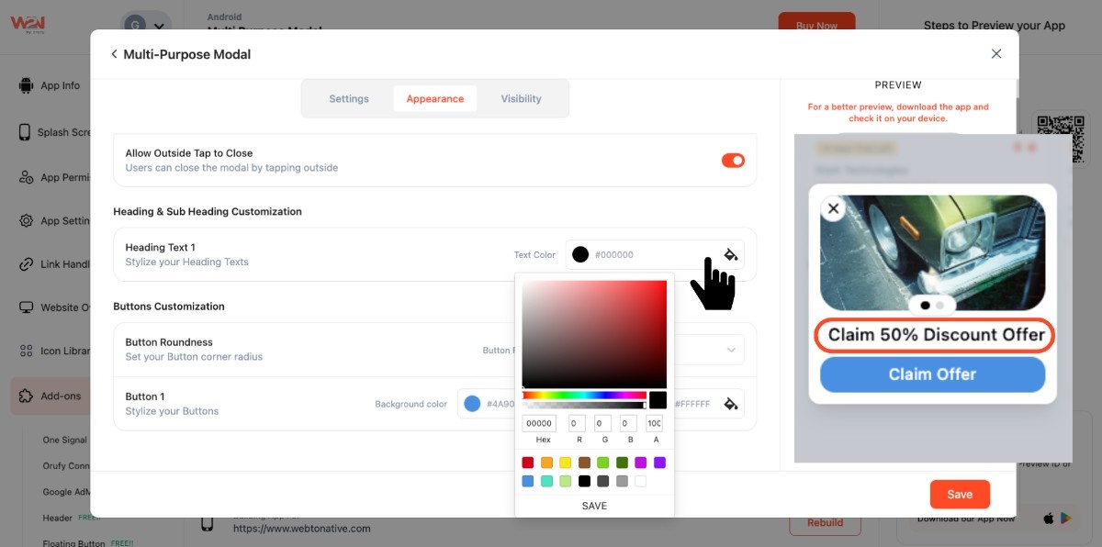Expand the Button Roundness dropdown

pos(731,350)
